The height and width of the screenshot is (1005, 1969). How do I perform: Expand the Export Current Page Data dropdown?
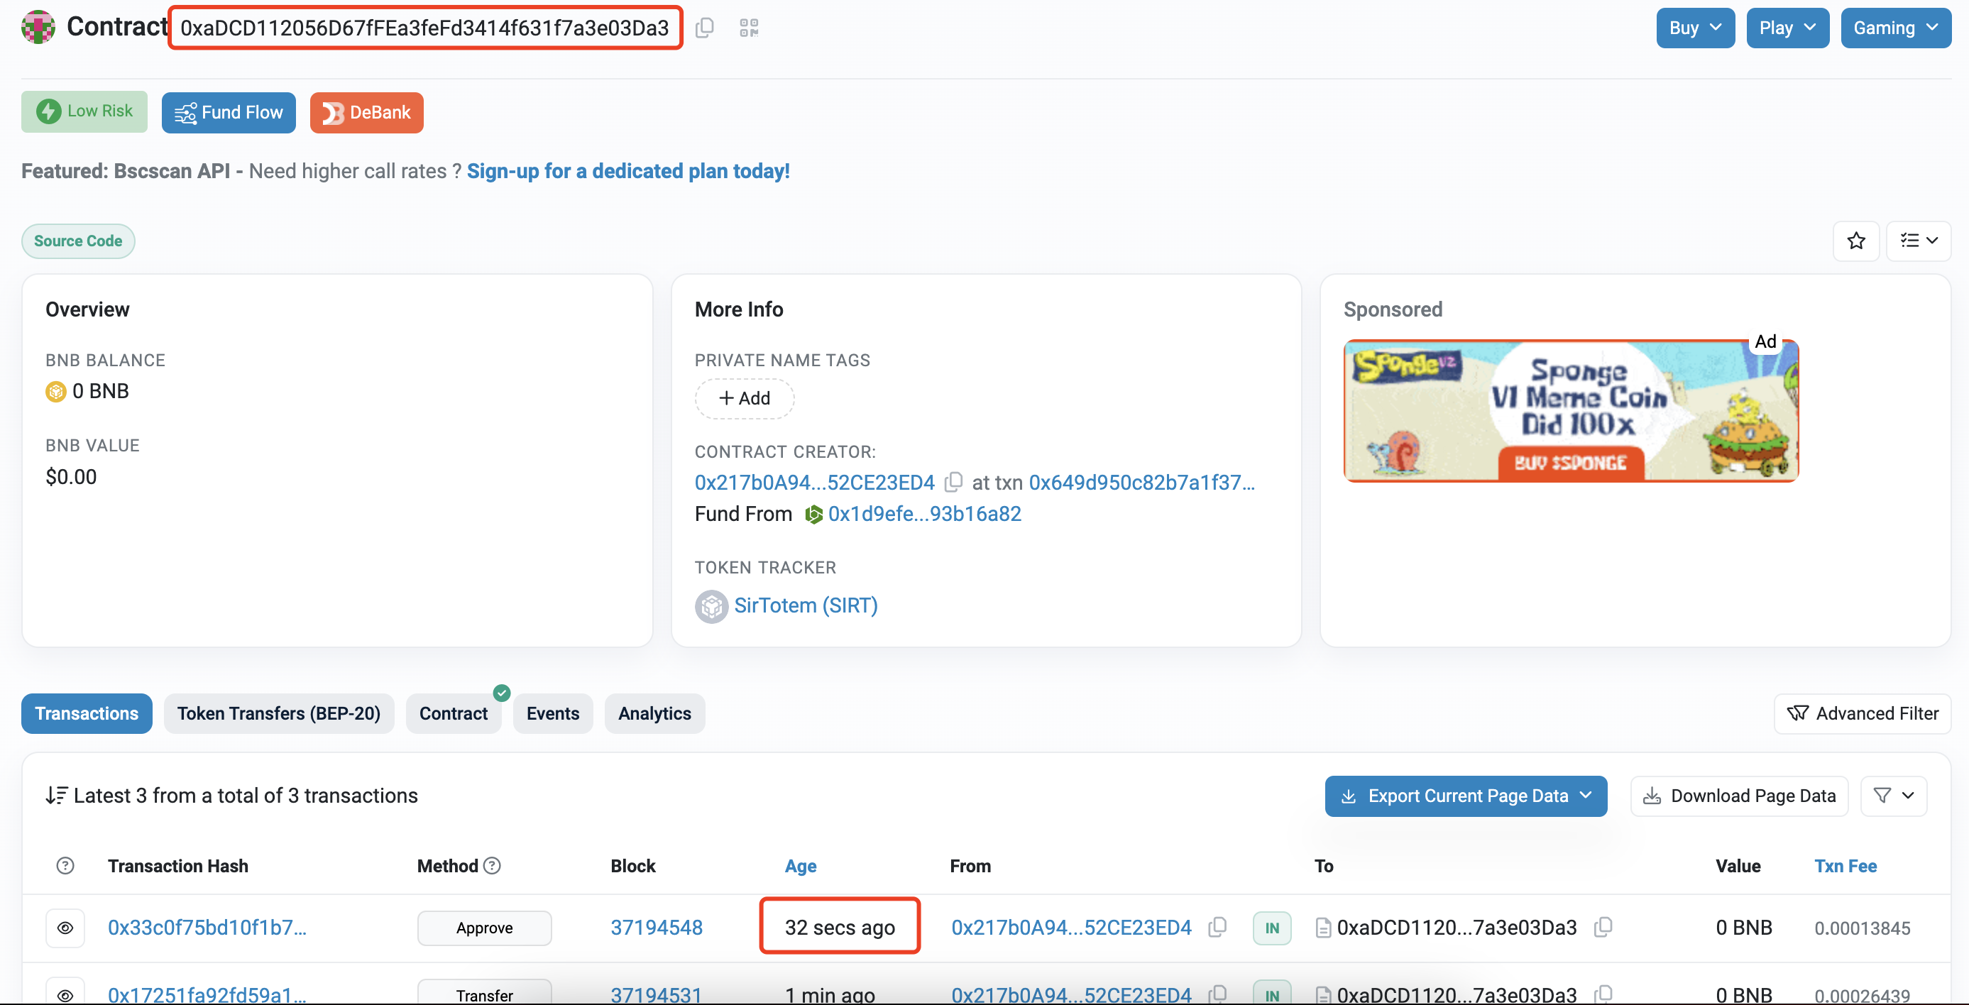click(x=1465, y=796)
